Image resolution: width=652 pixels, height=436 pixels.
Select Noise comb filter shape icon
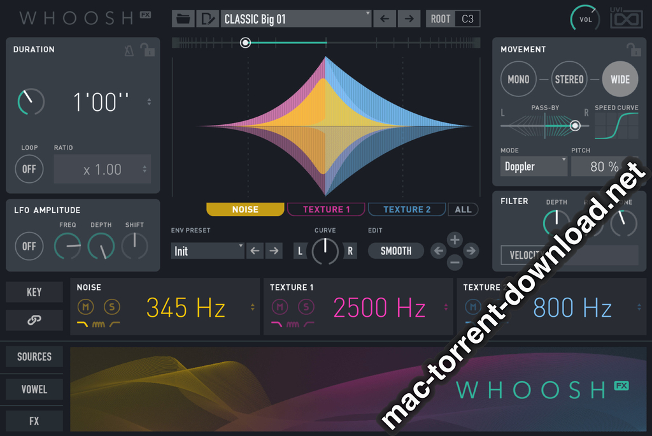pos(99,324)
